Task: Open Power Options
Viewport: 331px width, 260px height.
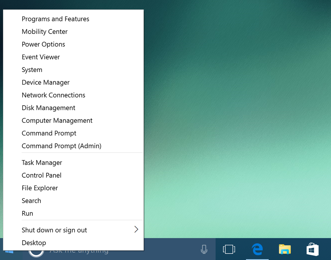Action: pyautogui.click(x=43, y=44)
